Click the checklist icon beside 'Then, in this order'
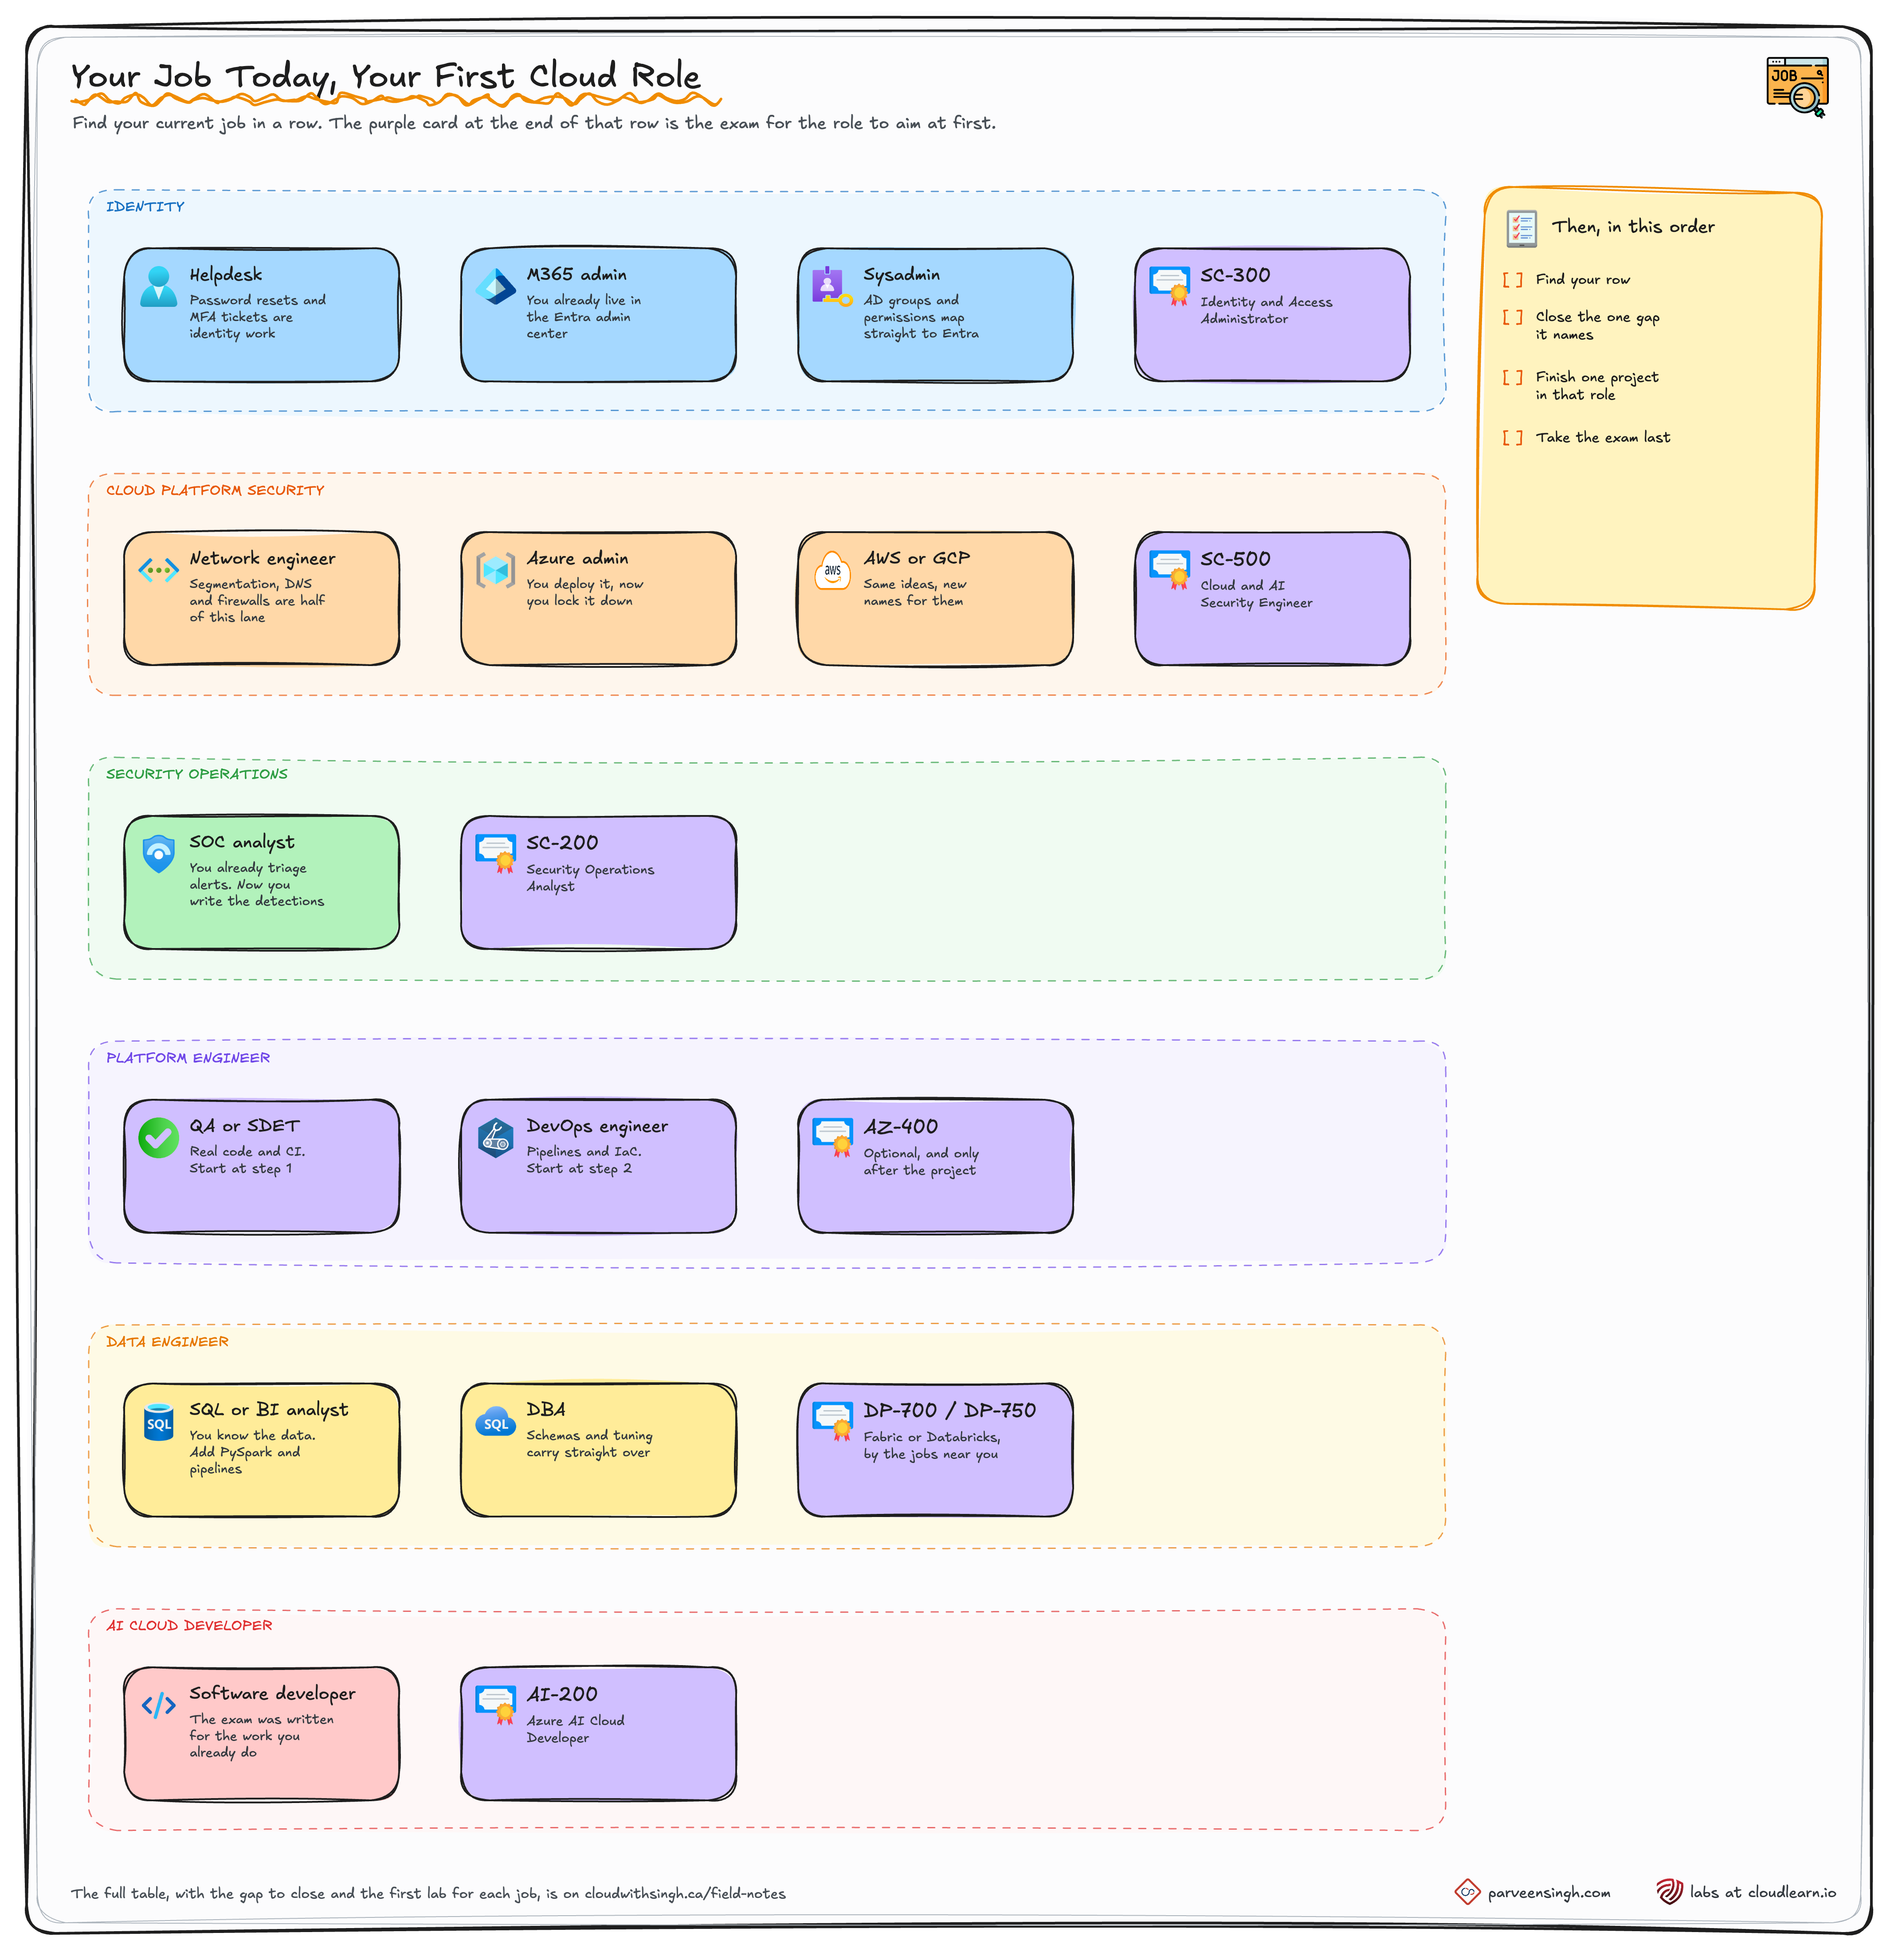Screen dimensions: 1898x1960 pyautogui.click(x=1521, y=228)
